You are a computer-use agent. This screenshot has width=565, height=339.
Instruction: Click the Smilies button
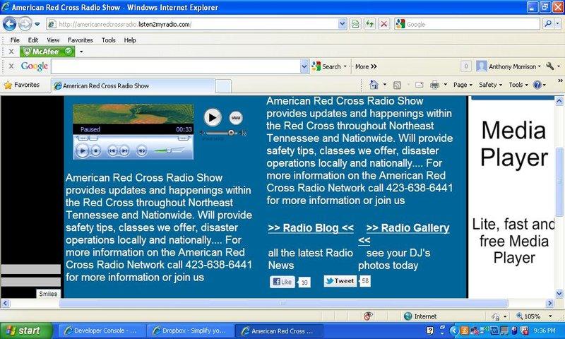pyautogui.click(x=48, y=294)
